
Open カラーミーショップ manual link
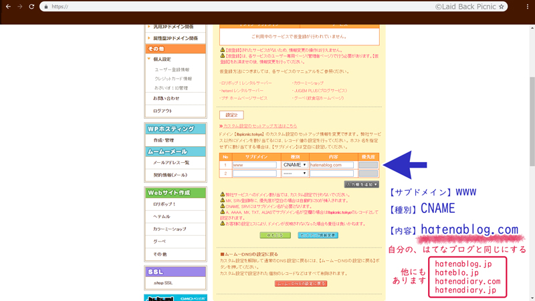[308, 83]
